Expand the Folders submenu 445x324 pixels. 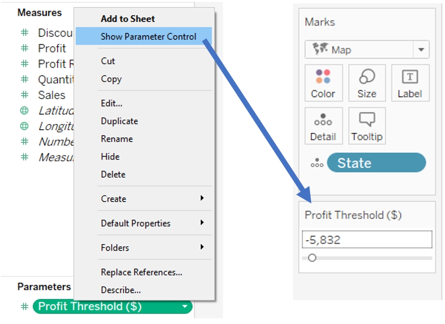point(202,247)
